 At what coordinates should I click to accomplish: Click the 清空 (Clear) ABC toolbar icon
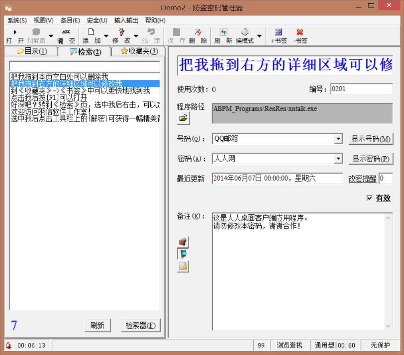coord(66,35)
